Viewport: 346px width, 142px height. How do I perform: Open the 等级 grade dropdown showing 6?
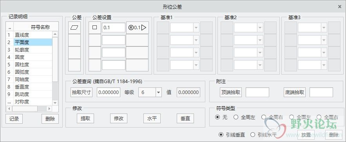158,92
